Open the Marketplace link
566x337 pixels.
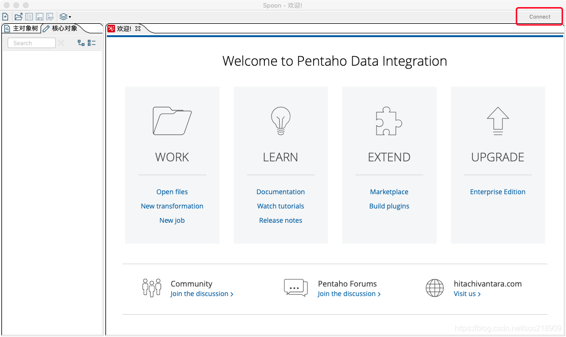389,192
